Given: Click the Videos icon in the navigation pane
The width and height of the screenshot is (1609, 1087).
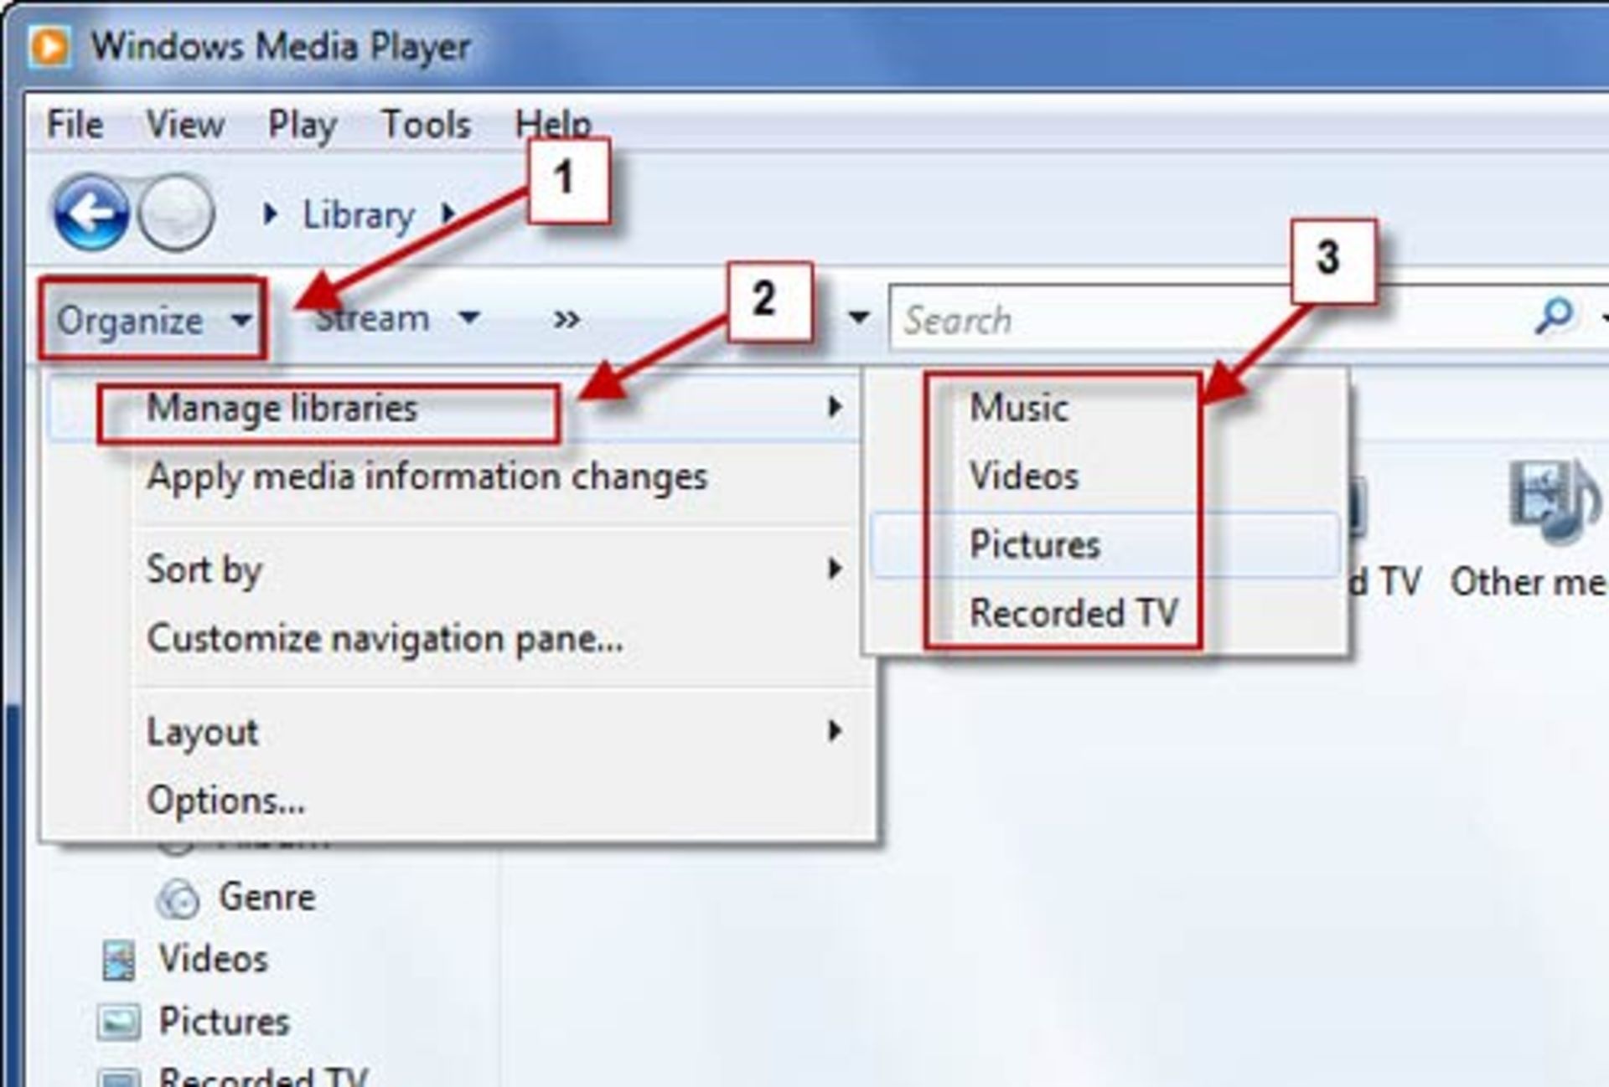Looking at the screenshot, I should 117,958.
